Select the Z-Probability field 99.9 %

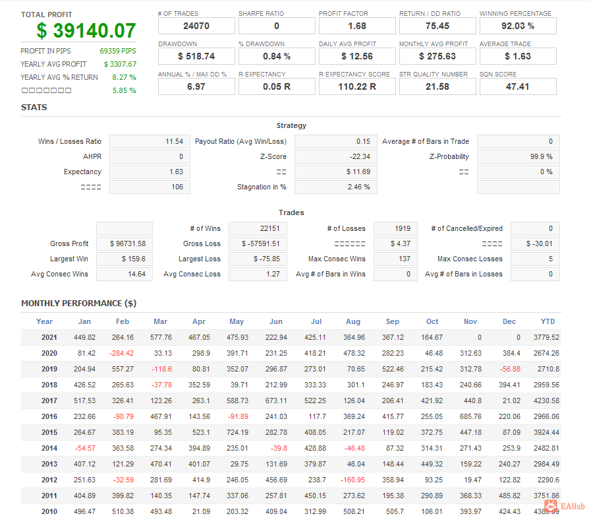[519, 156]
